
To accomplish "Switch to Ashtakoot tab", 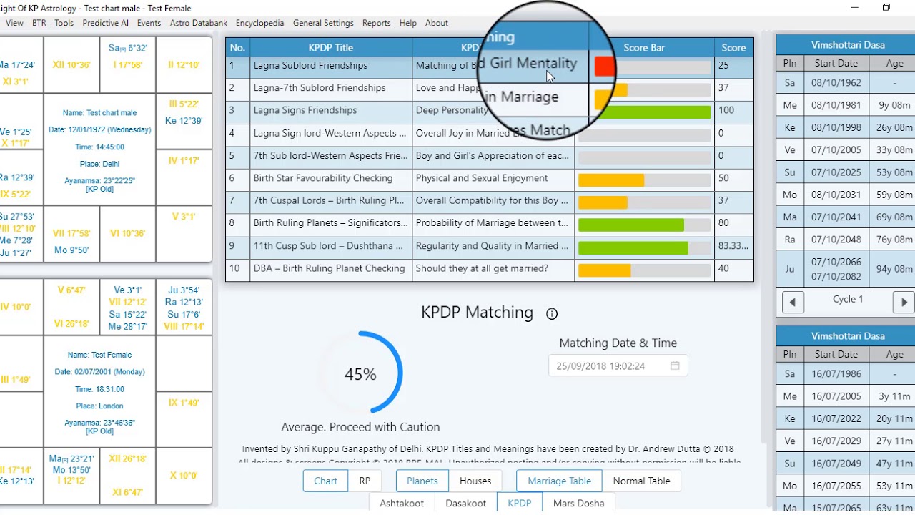I will coord(402,503).
